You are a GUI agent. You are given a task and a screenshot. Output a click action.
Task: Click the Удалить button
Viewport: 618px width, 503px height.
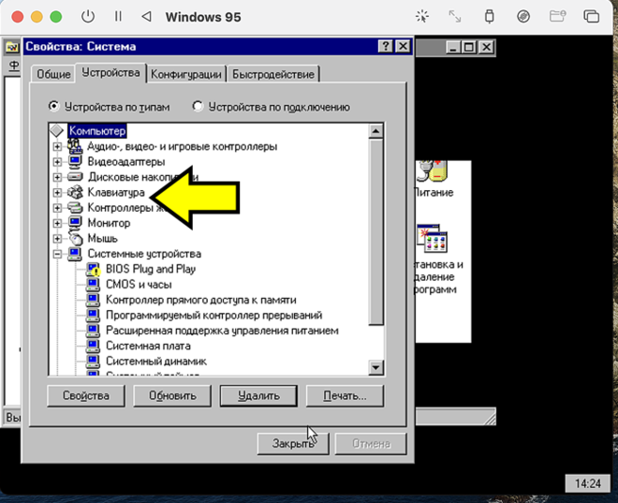coord(258,395)
